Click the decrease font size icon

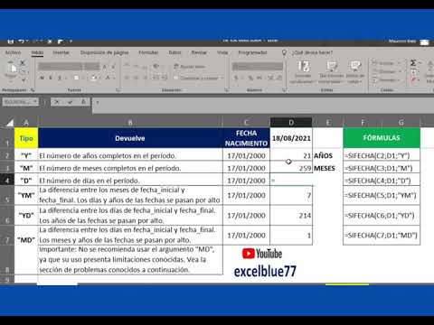[113, 67]
